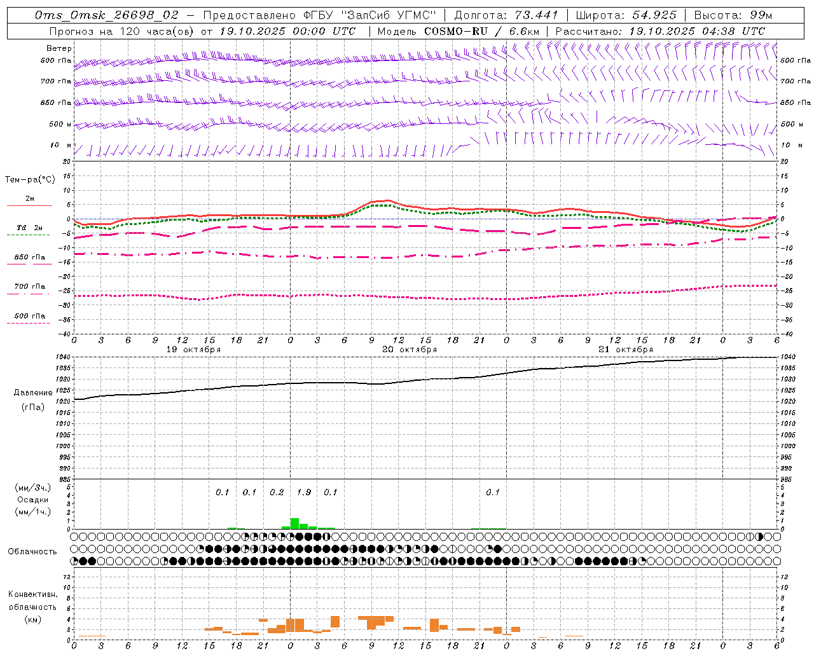This screenshot has width=814, height=651.
Task: Click the (мм/3ч.) unit label
Action: [x=33, y=488]
